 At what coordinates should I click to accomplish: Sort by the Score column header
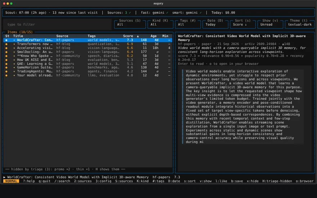pyautogui.click(x=128, y=36)
